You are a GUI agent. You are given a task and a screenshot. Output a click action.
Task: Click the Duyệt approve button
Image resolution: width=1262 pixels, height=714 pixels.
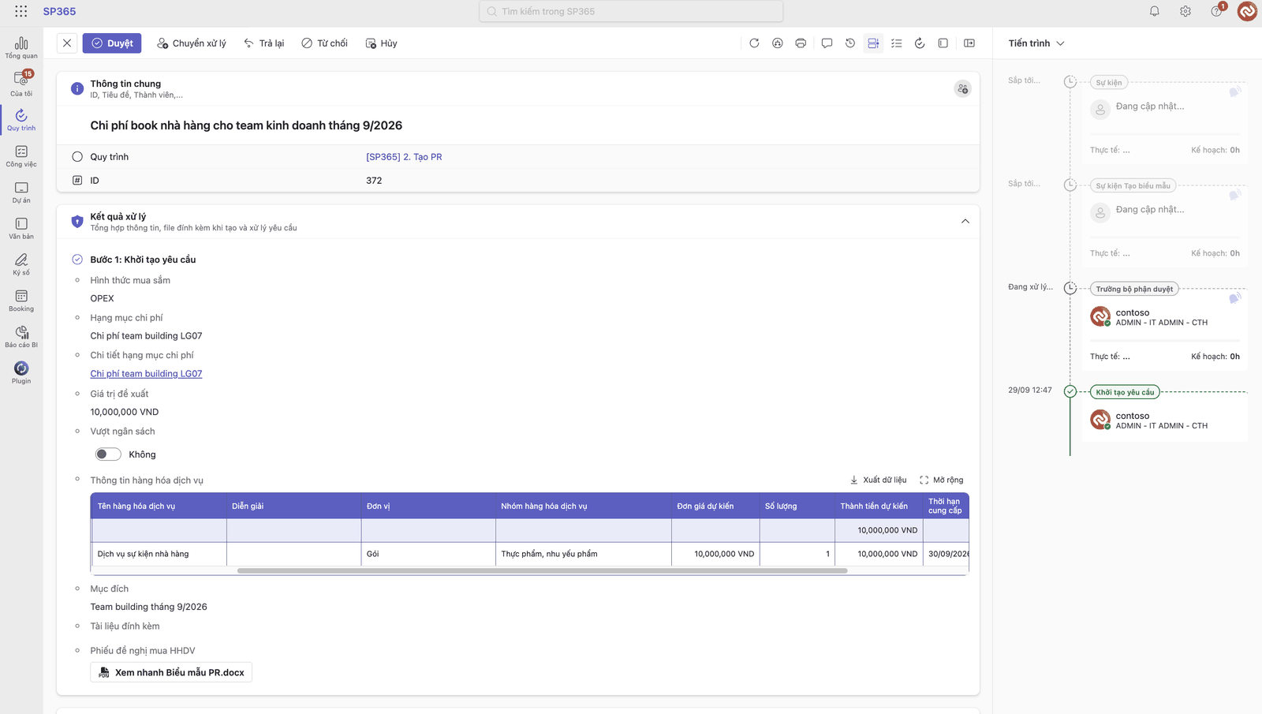(112, 43)
